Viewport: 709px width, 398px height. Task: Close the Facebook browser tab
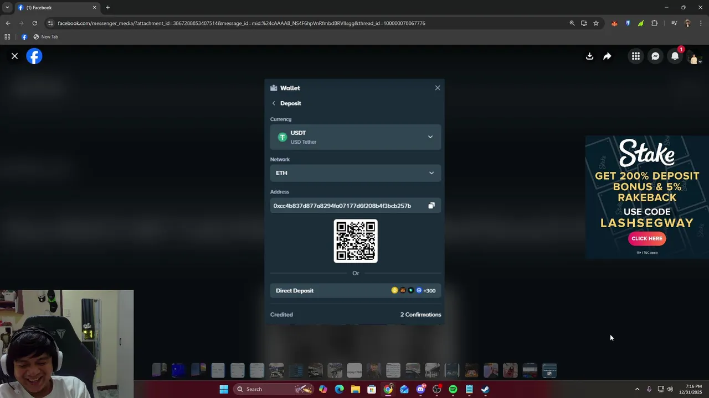[x=94, y=8]
